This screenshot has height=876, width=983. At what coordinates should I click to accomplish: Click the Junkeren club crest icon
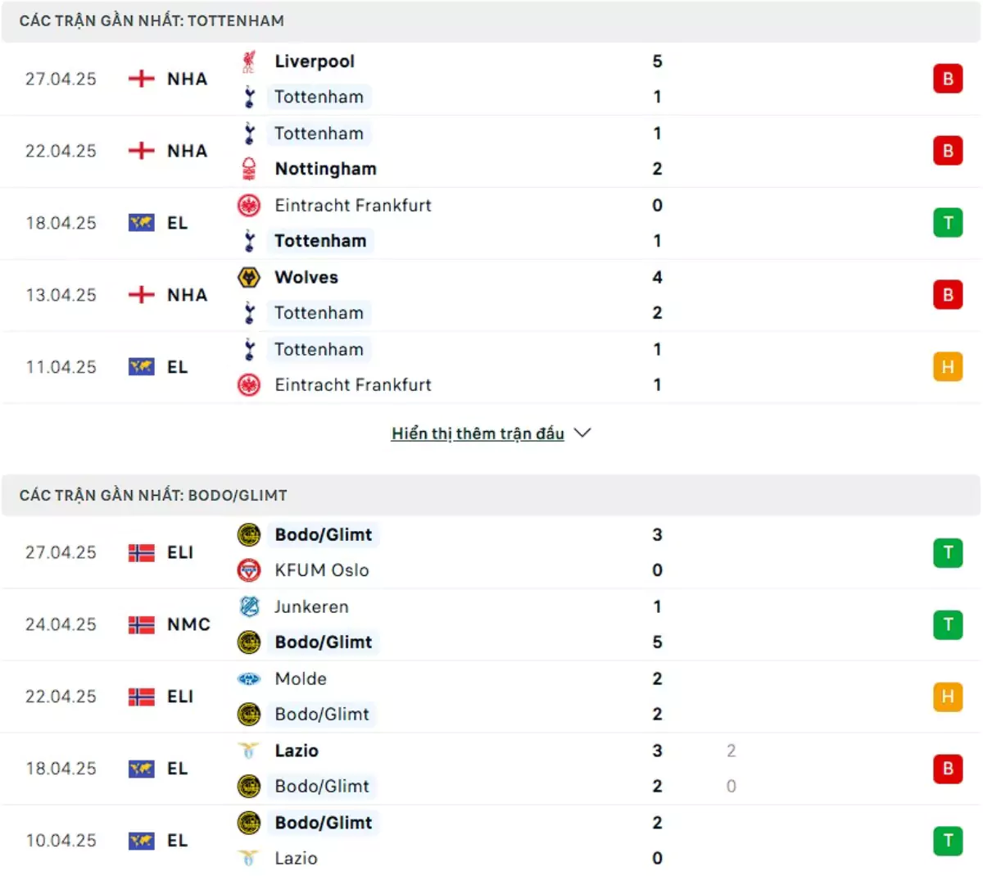(249, 606)
